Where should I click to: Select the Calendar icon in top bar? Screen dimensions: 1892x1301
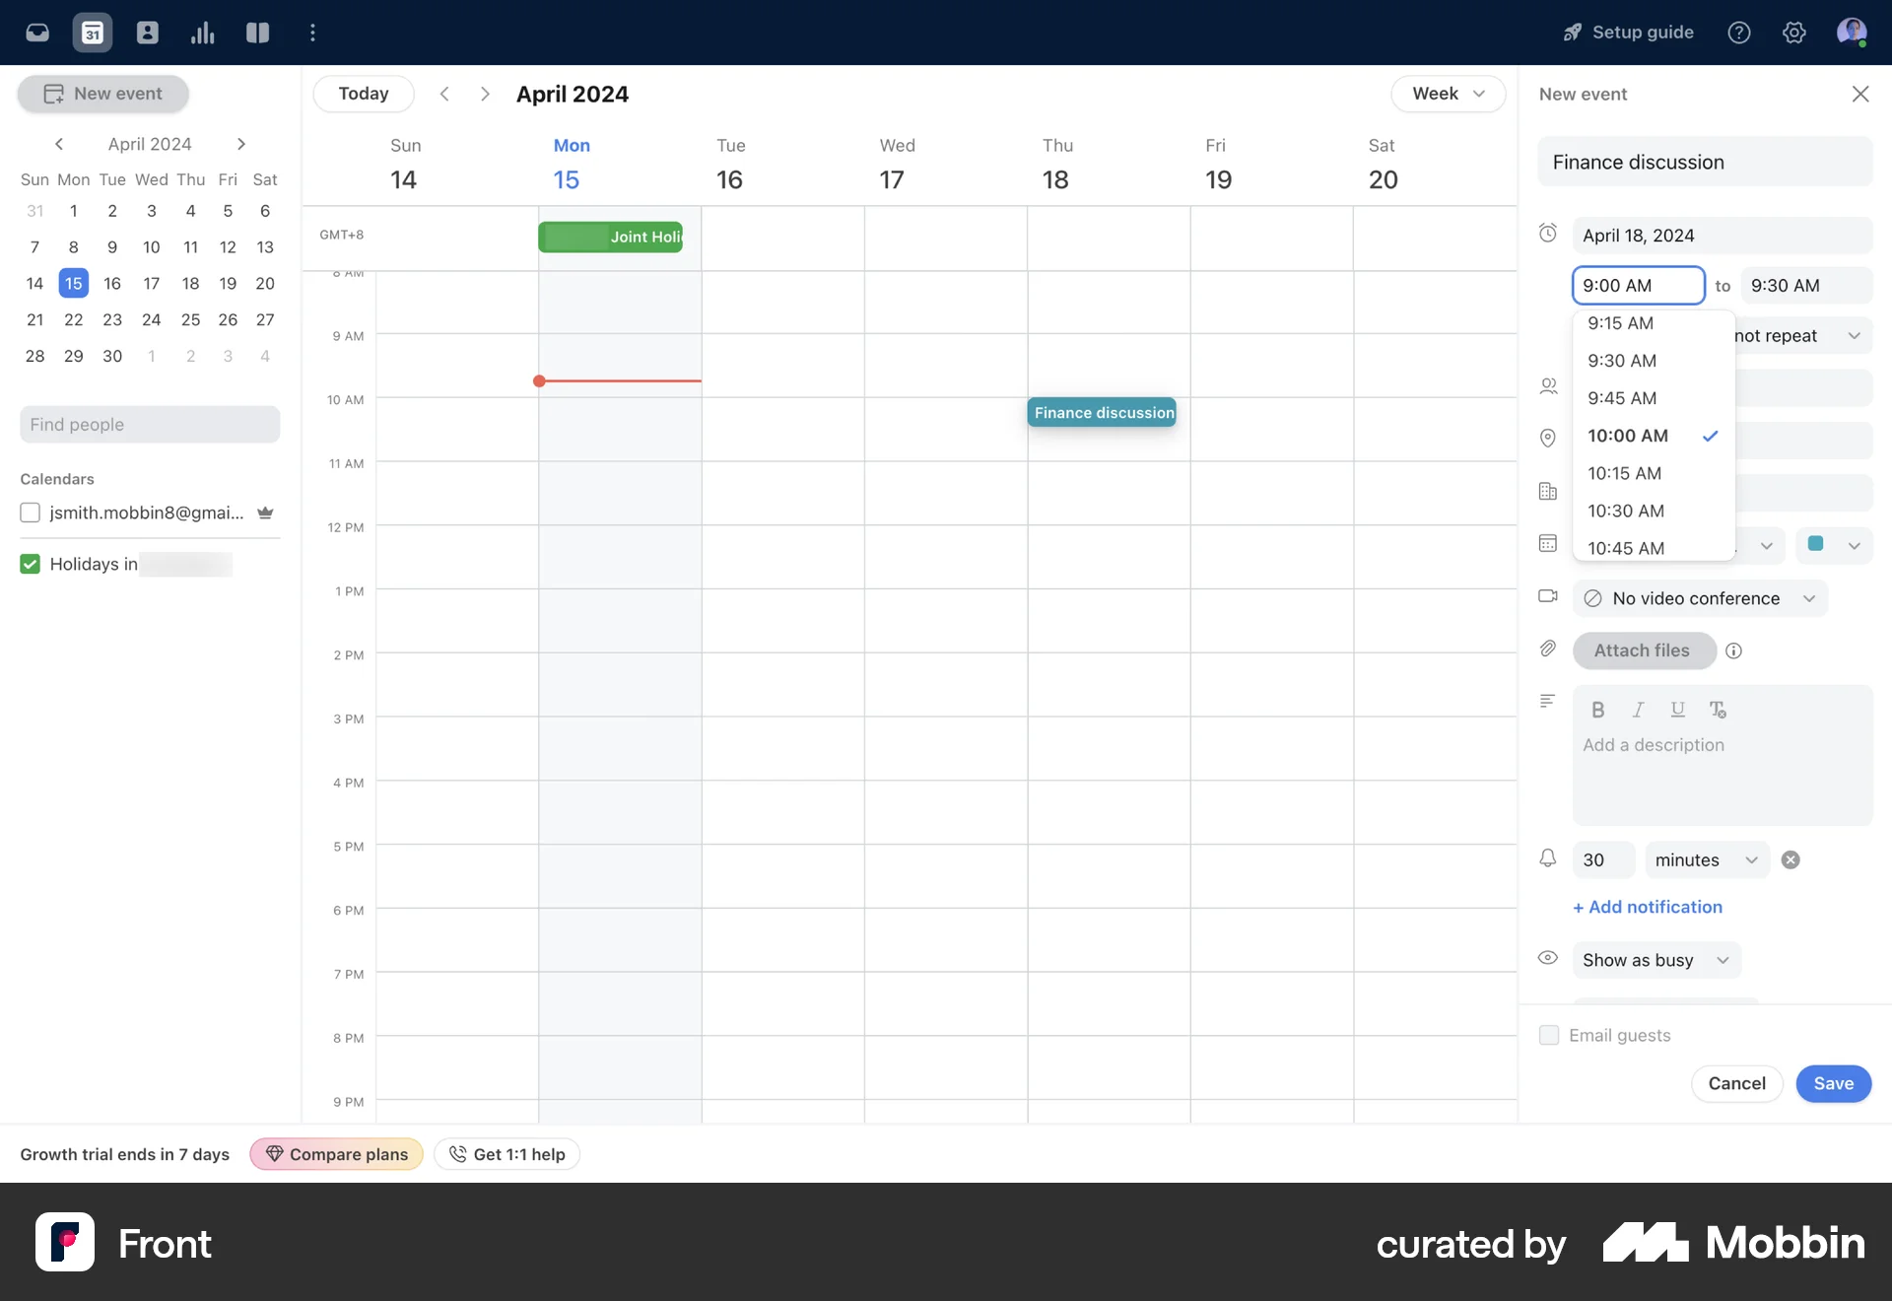92,32
